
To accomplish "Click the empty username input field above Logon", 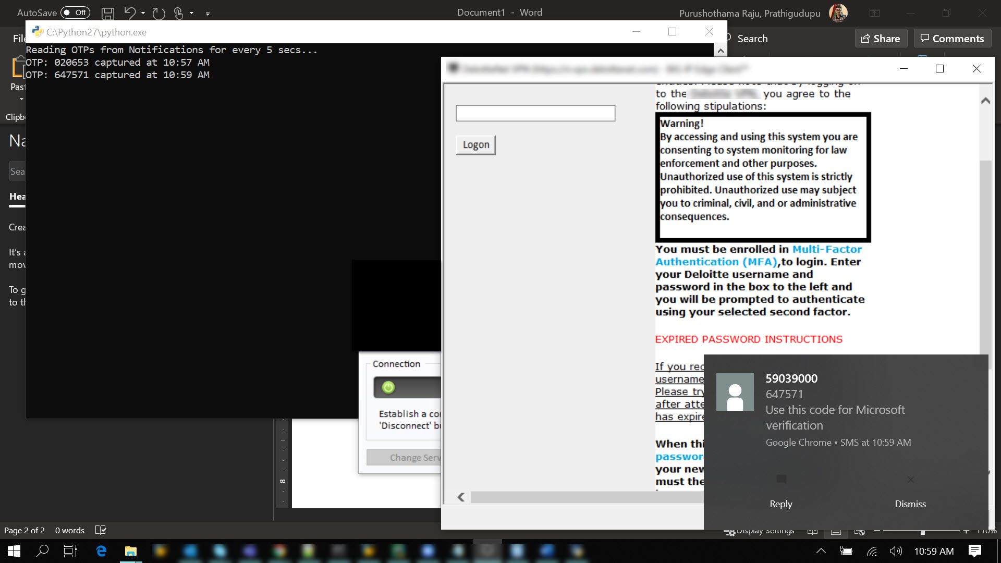I will point(535,113).
